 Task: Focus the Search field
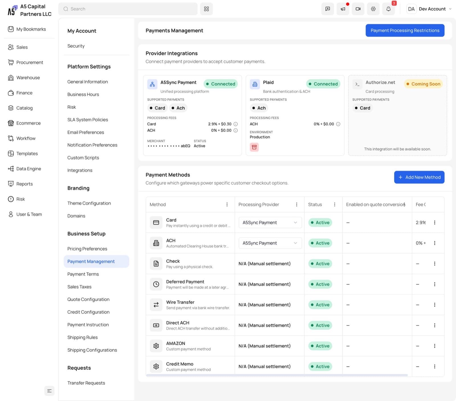pyautogui.click(x=128, y=9)
